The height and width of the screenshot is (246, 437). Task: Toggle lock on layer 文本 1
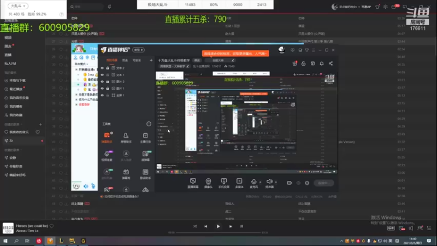point(108,75)
